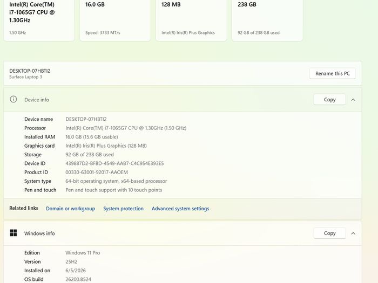Click the Pen and touch support value
378x283 pixels.
click(x=114, y=190)
